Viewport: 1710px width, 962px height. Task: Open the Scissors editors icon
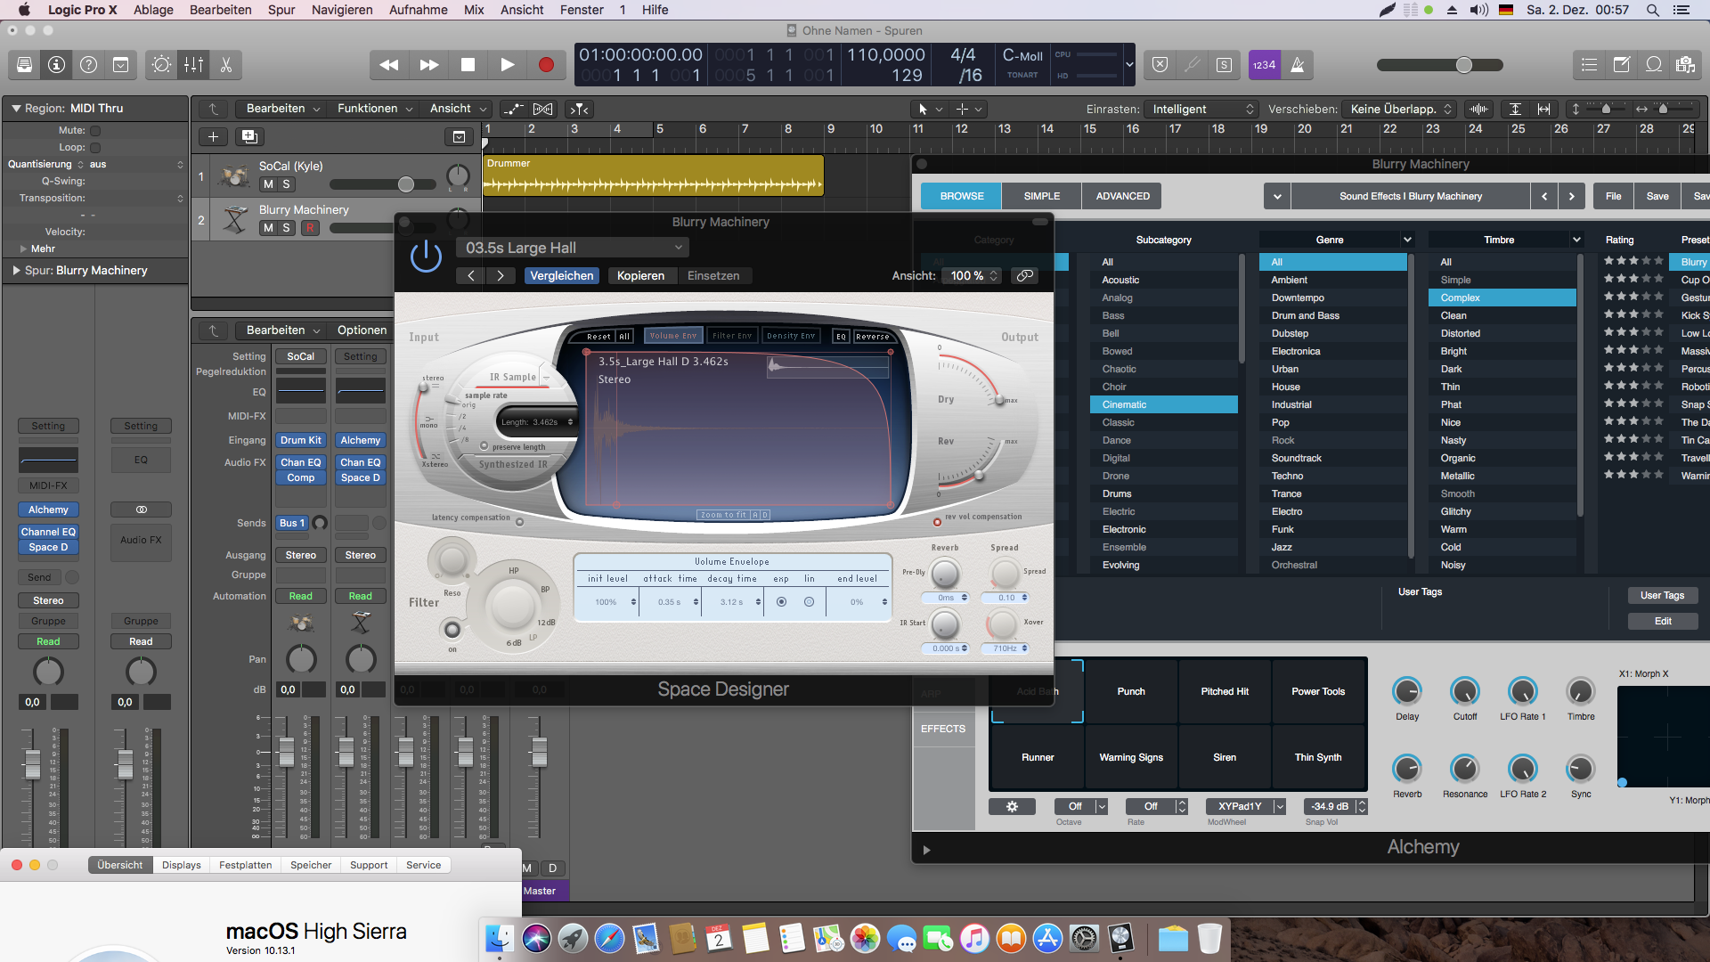226,65
